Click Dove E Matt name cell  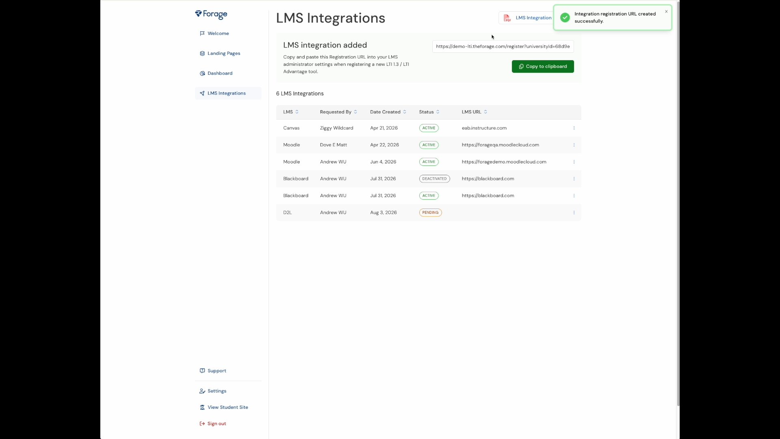tap(334, 145)
